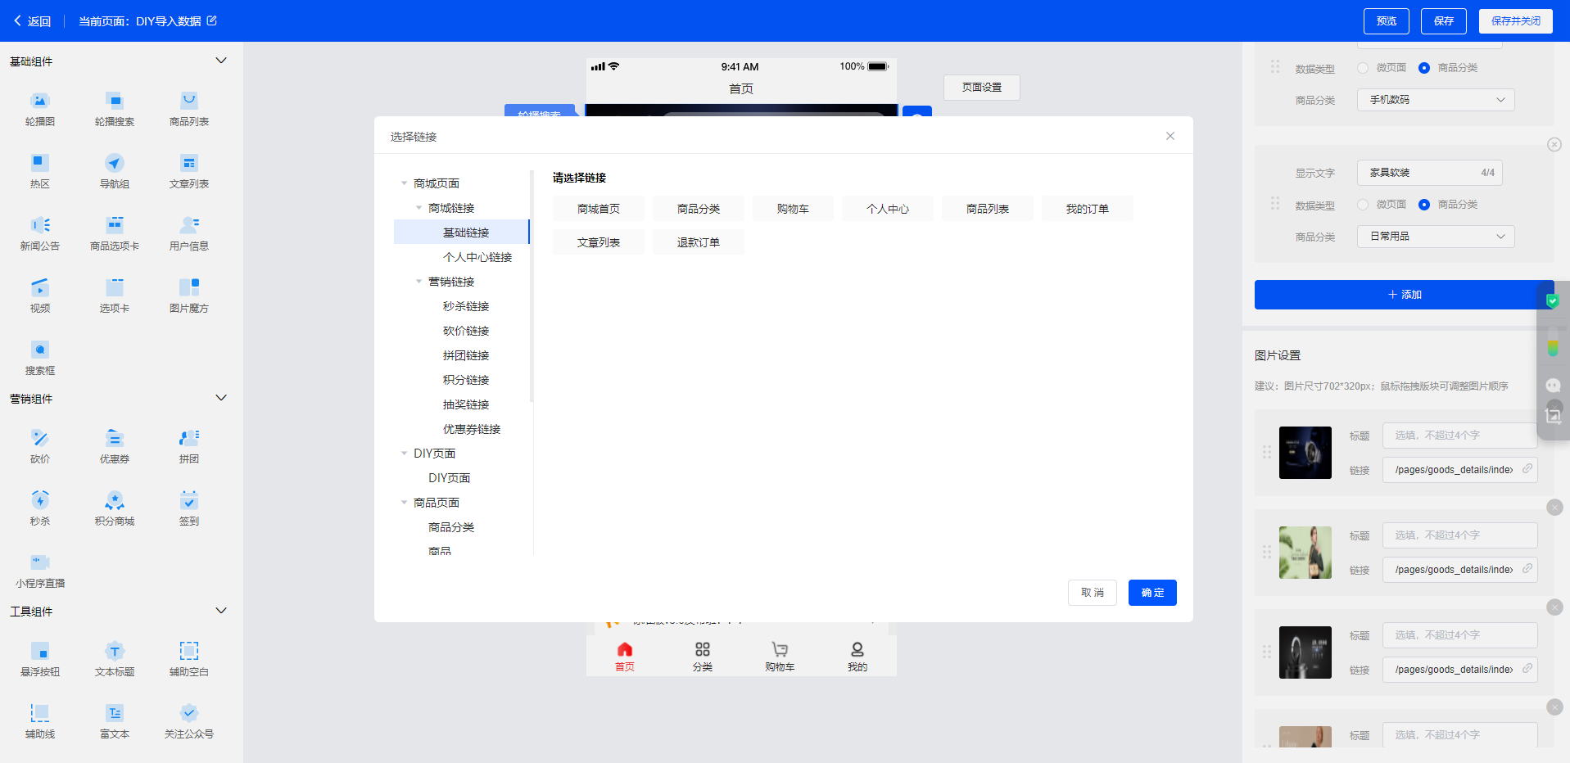1570x763 pixels.
Task: Select 商品分类 radio for 家具软装 item
Action: point(1424,205)
